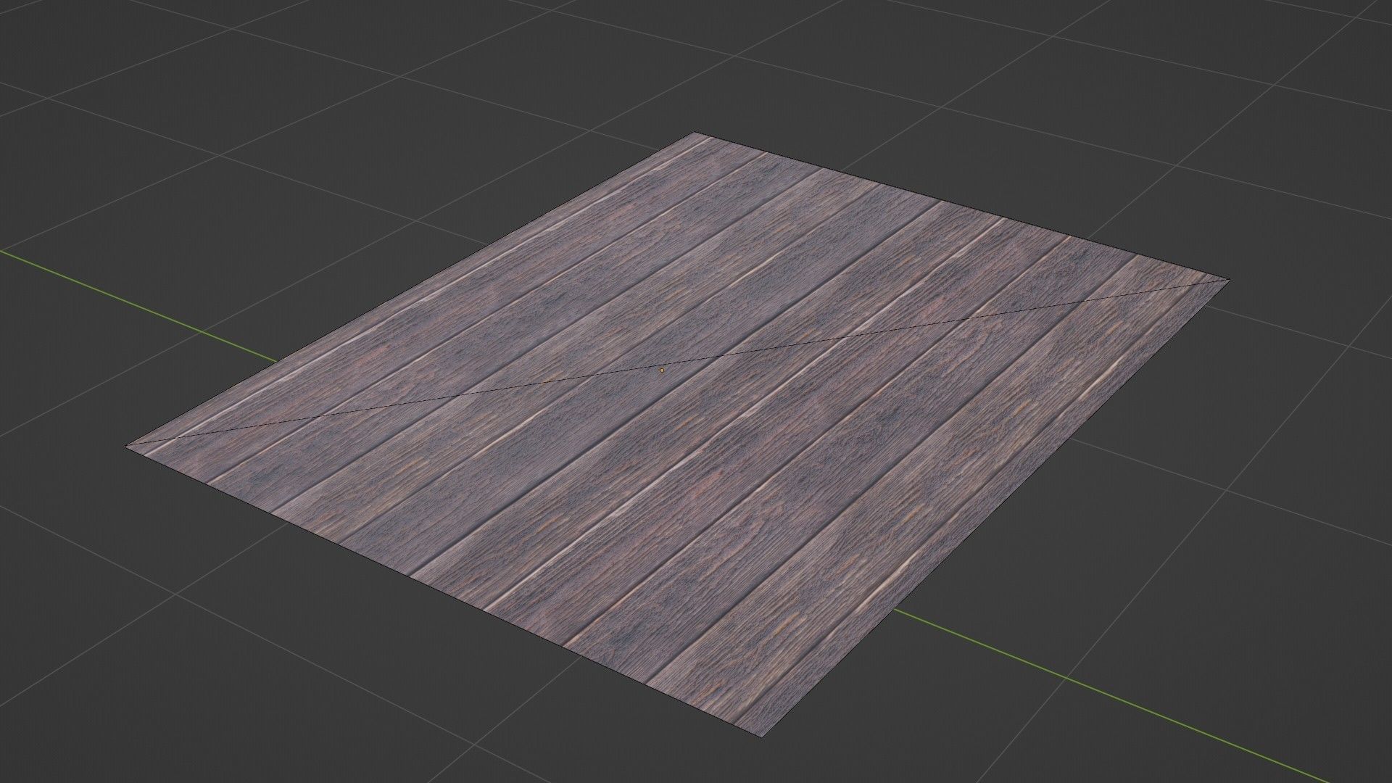Click the orange origin dot on the plane

click(x=662, y=370)
